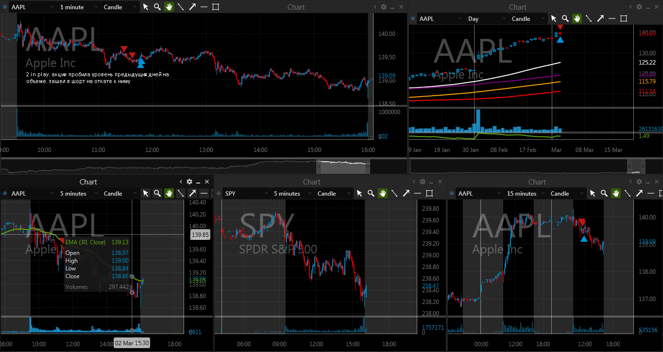Pick the arrow tool in the AAPL 5 minutes chart
Image resolution: width=663 pixels, height=352 pixels.
192,193
